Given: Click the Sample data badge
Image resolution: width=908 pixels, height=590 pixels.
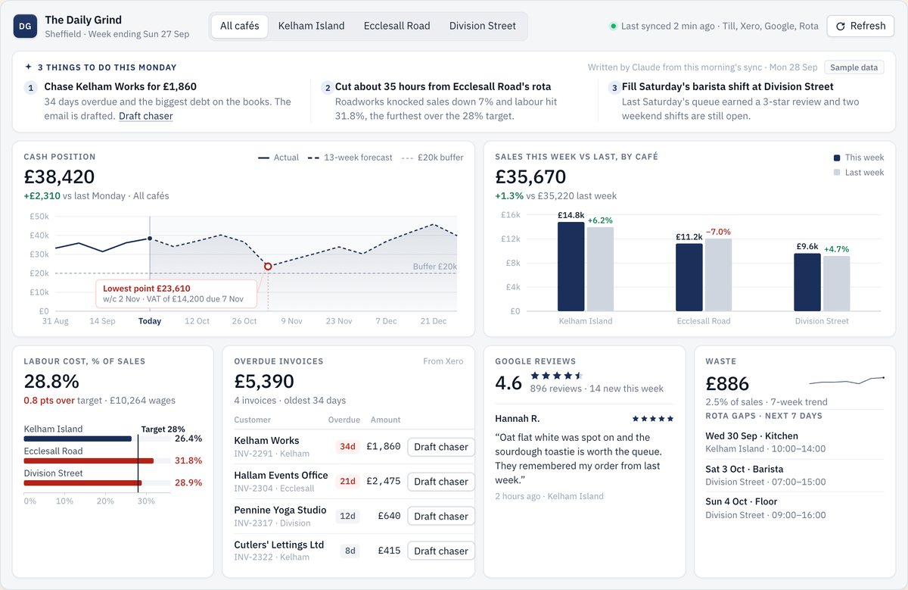Looking at the screenshot, I should coord(854,67).
